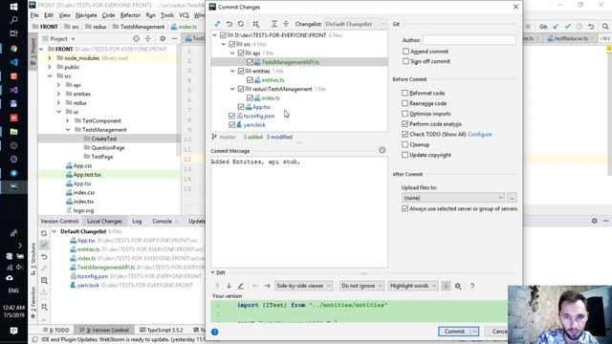The height and width of the screenshot is (344, 612).
Task: Open Visual Studio Code from the taskbar
Action: pyautogui.click(x=13, y=62)
